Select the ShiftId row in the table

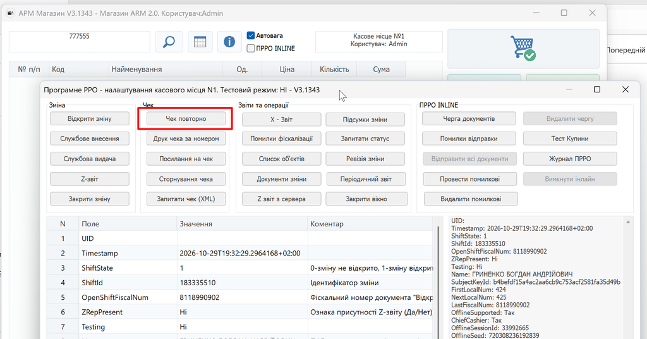[240, 283]
